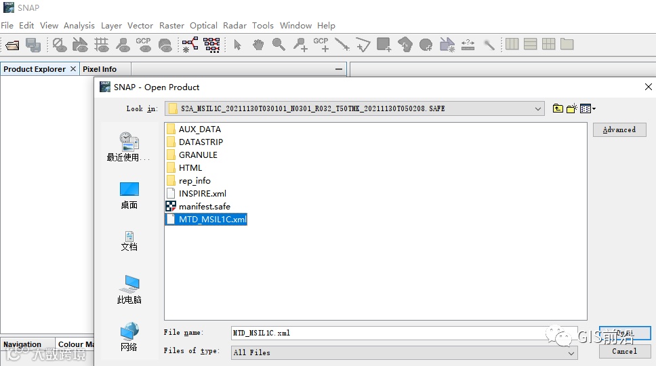The width and height of the screenshot is (656, 366).
Task: Expand the Files of type dropdown
Action: click(571, 353)
